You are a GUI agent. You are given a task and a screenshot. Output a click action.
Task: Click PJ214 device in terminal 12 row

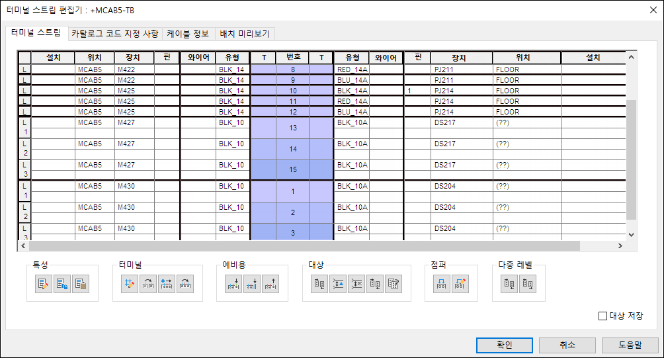tap(462, 112)
